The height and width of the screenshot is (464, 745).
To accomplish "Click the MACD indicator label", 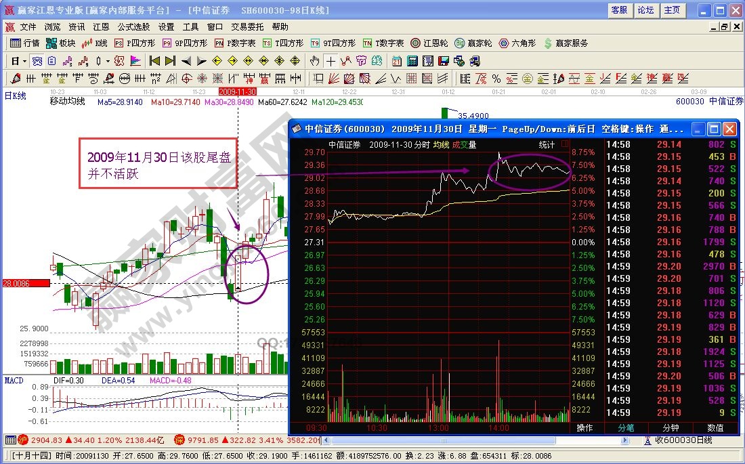I will tap(14, 380).
